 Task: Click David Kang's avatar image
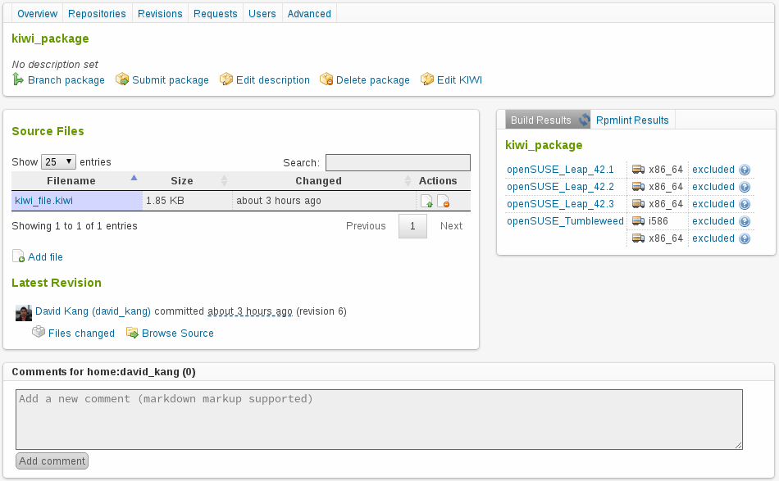[x=24, y=312]
